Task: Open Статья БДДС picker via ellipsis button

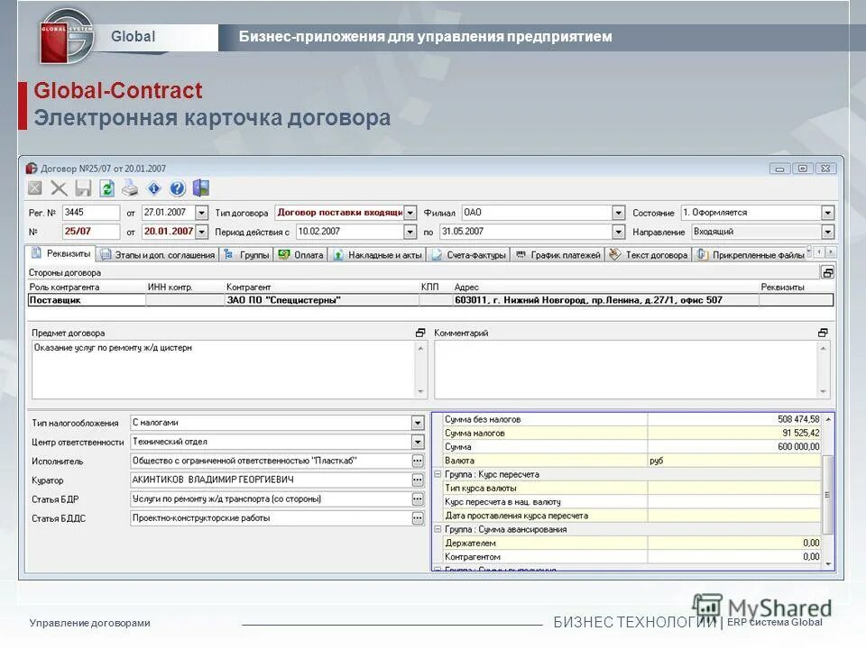Action: tap(416, 516)
